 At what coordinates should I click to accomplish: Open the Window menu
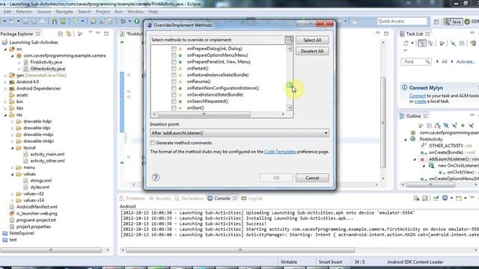pyautogui.click(x=135, y=12)
